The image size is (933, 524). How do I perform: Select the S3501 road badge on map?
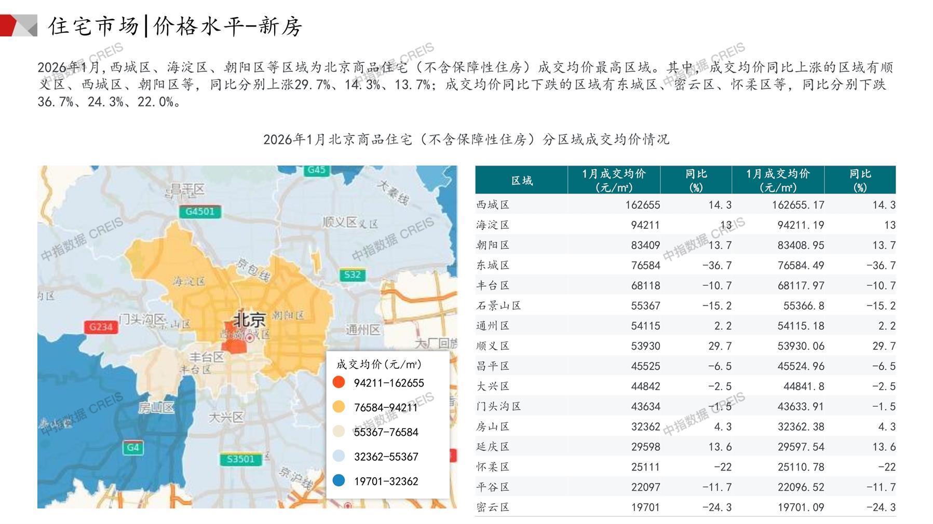pyautogui.click(x=240, y=459)
